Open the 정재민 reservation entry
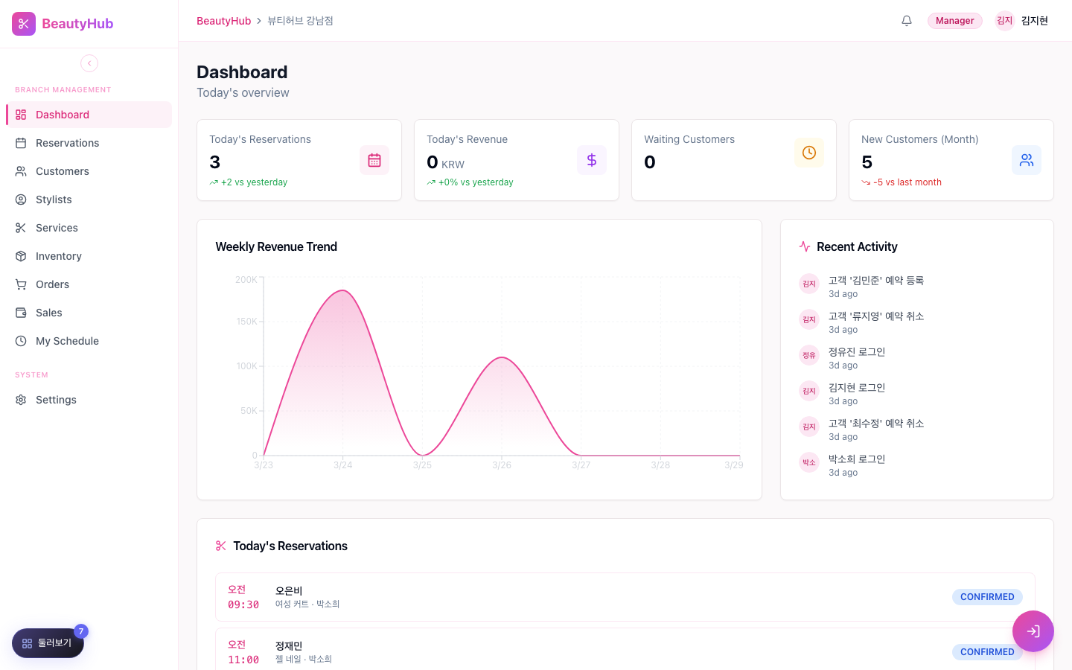 [625, 649]
